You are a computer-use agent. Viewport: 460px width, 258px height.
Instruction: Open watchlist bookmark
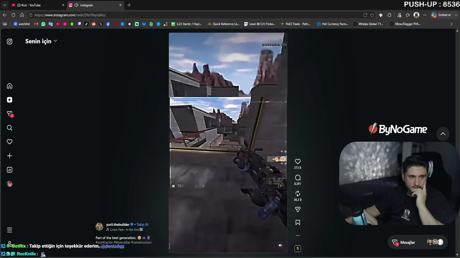tap(22, 24)
